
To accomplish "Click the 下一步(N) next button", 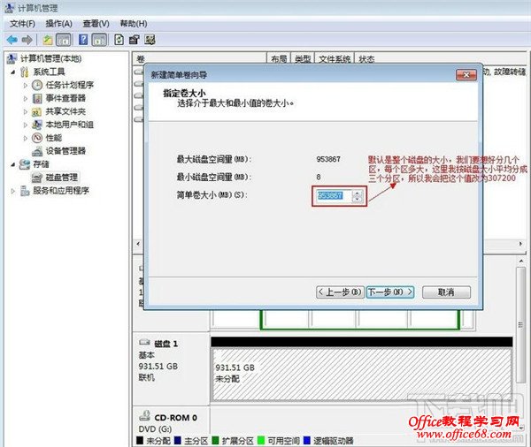I will click(x=390, y=292).
